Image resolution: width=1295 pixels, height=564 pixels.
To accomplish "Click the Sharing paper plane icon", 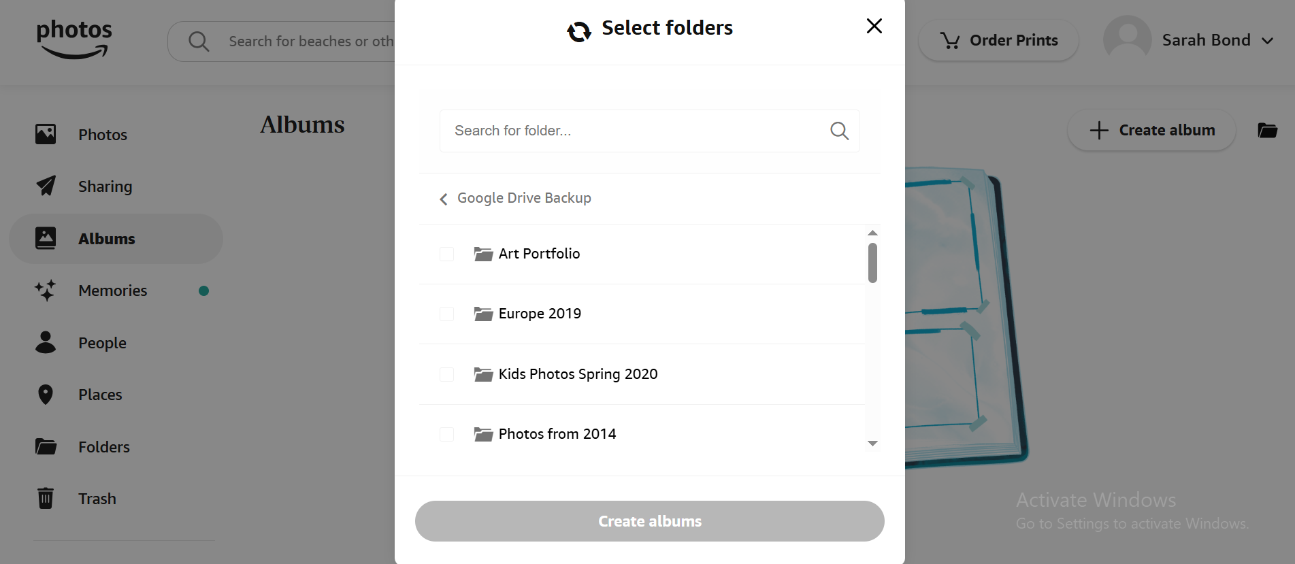I will point(46,186).
